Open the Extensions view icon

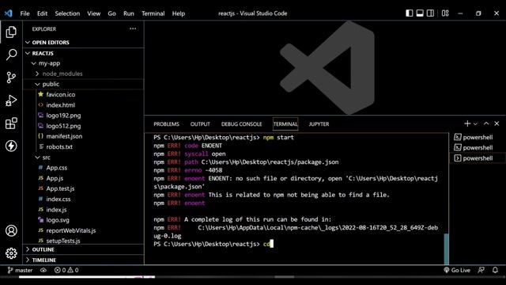(11, 123)
